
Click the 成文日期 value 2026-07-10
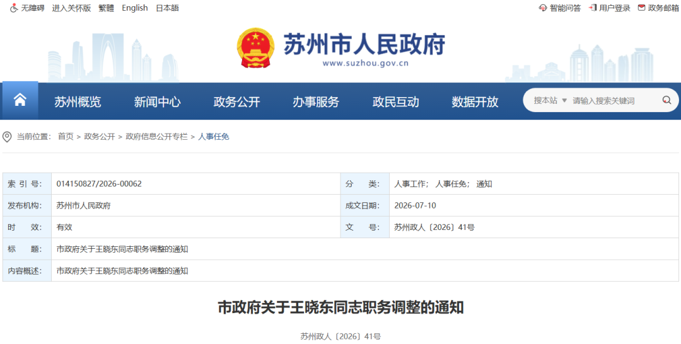click(415, 205)
